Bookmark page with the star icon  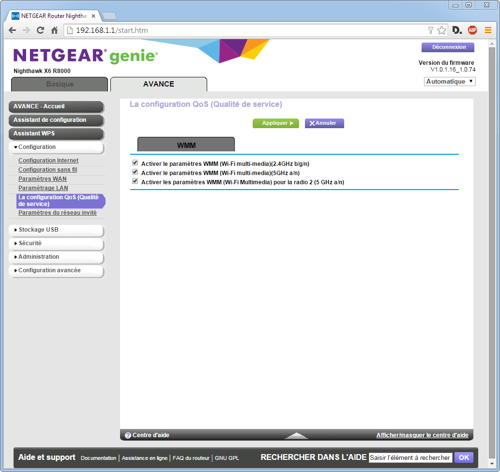click(x=441, y=30)
